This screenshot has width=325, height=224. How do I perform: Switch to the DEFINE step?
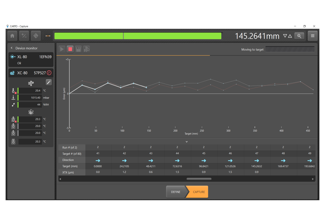(176, 192)
